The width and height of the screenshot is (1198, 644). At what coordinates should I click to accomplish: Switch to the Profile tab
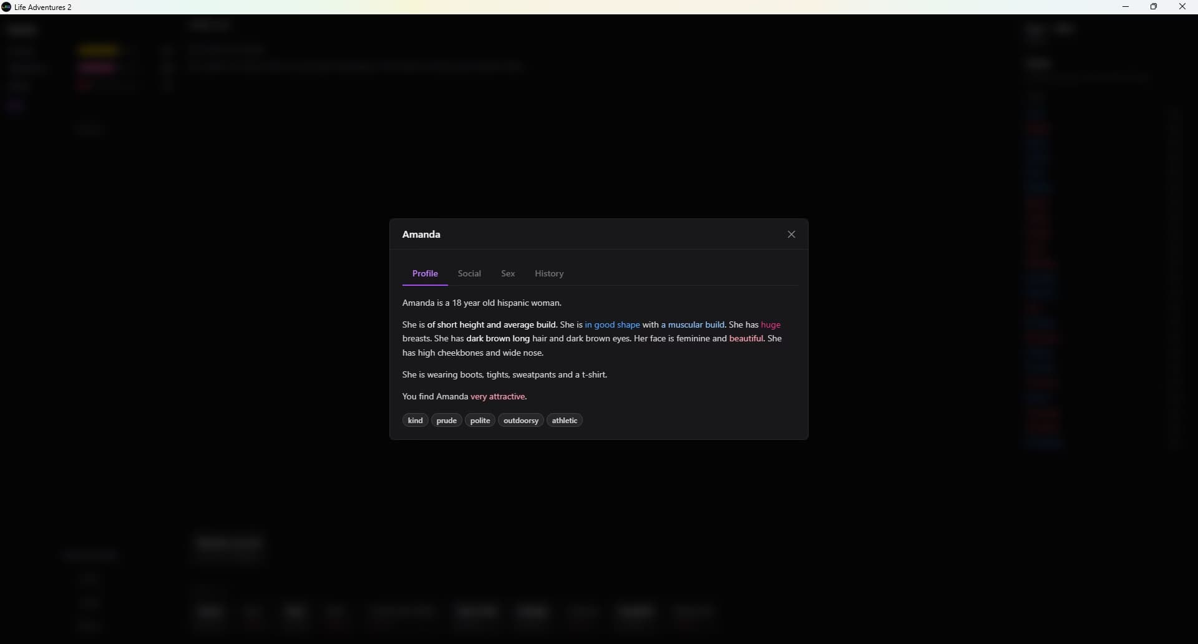click(425, 274)
